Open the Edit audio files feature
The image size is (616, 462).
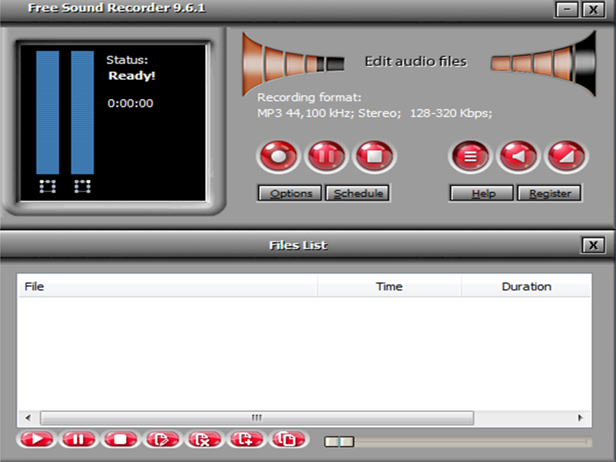[415, 61]
